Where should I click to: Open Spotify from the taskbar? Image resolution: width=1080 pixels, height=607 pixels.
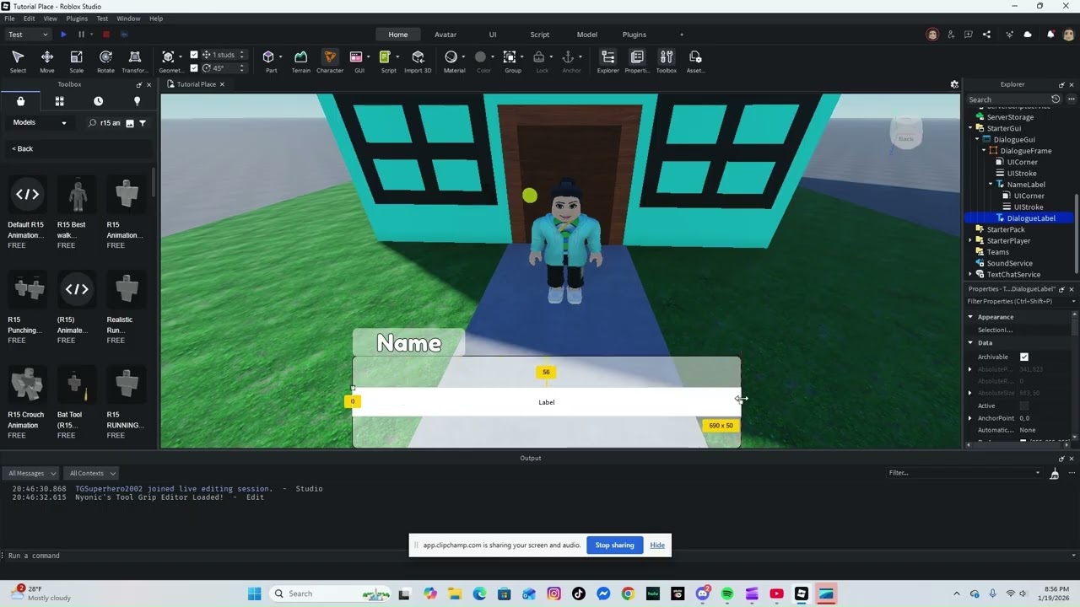[x=727, y=594]
